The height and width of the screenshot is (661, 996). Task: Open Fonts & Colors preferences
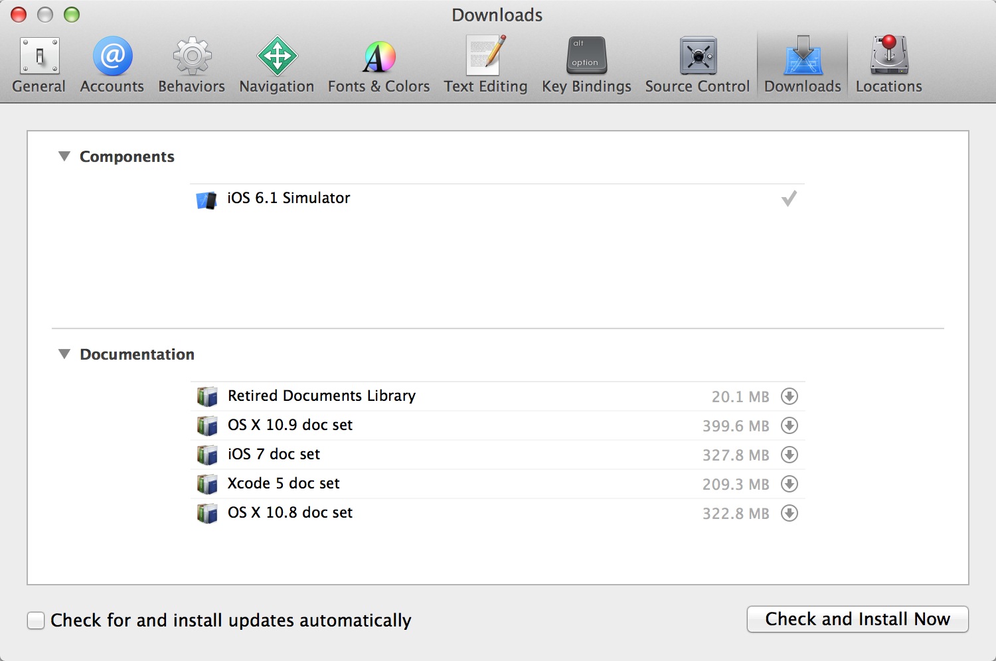point(378,65)
